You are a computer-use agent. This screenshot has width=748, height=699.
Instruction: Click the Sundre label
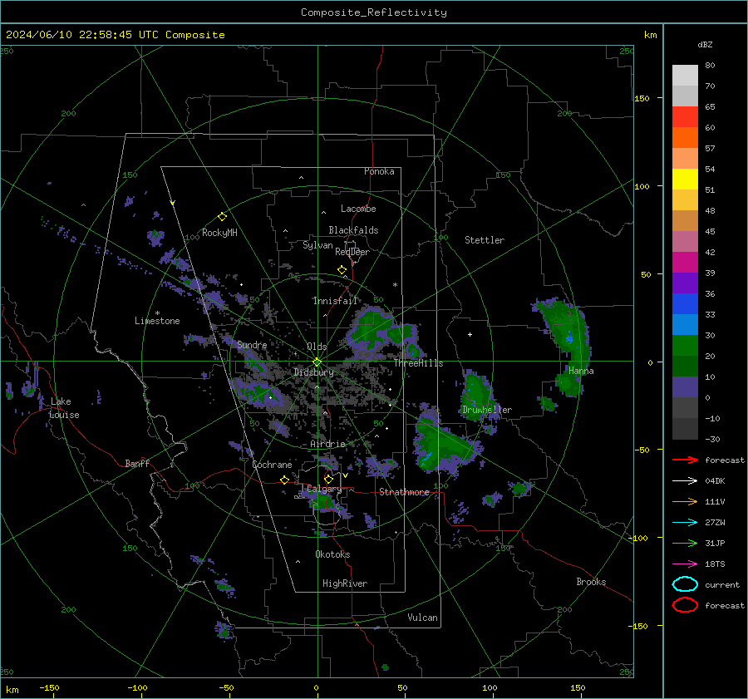(x=252, y=344)
